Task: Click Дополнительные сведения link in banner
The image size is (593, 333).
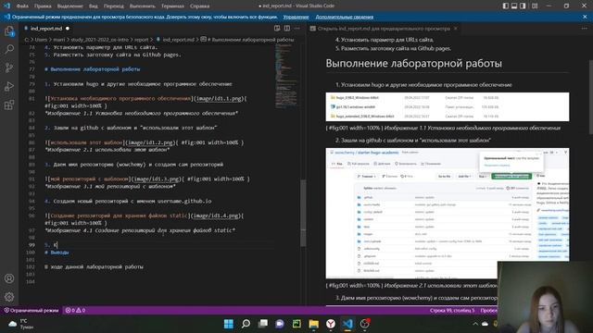Action: 344,17
